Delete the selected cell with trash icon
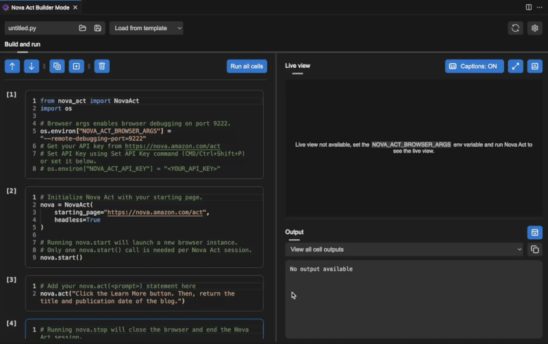548x344 pixels. click(x=101, y=66)
